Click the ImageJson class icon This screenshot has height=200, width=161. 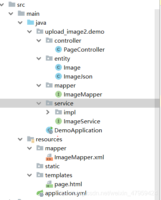(59, 76)
